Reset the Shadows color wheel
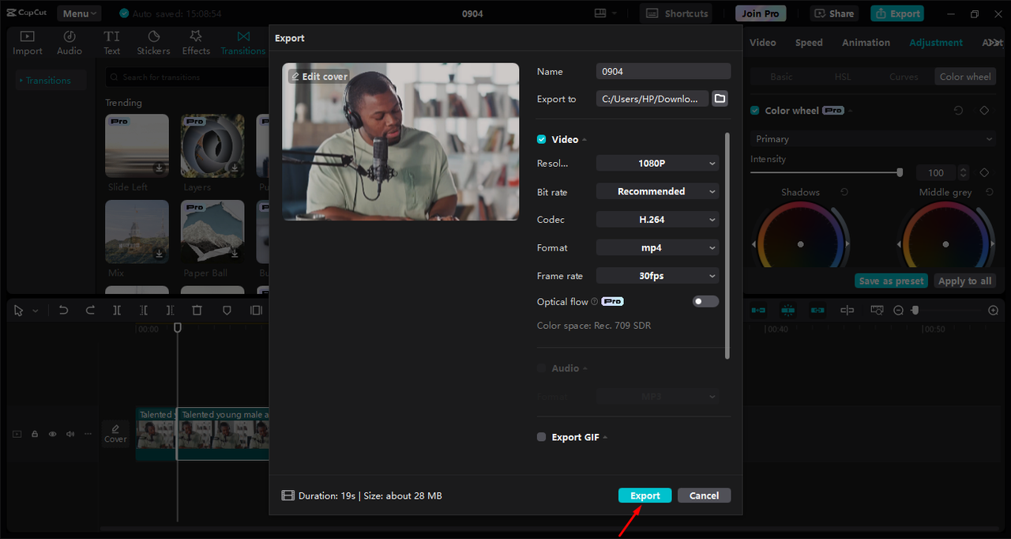Screen dimensions: 1011x539 pos(844,192)
